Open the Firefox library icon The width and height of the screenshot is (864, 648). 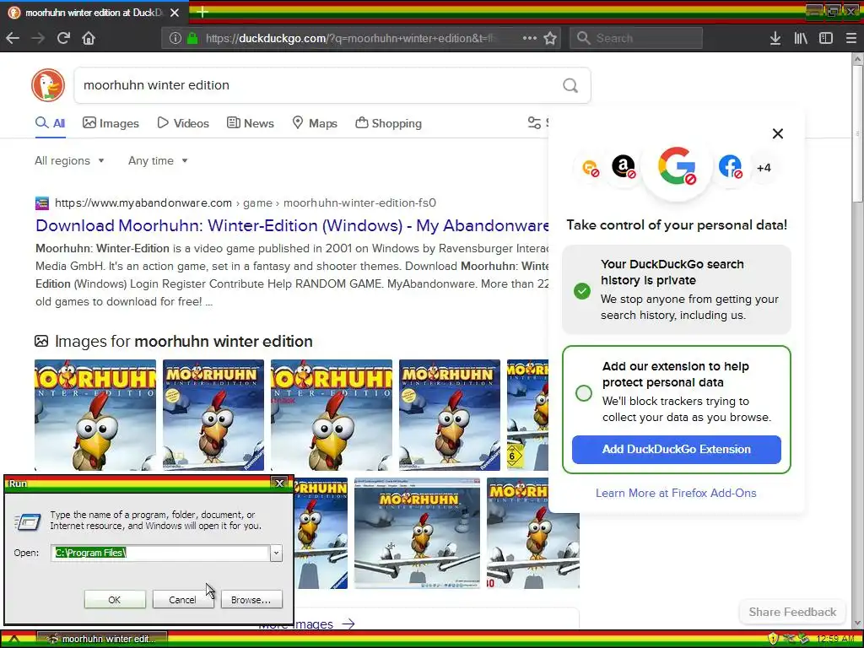click(801, 38)
